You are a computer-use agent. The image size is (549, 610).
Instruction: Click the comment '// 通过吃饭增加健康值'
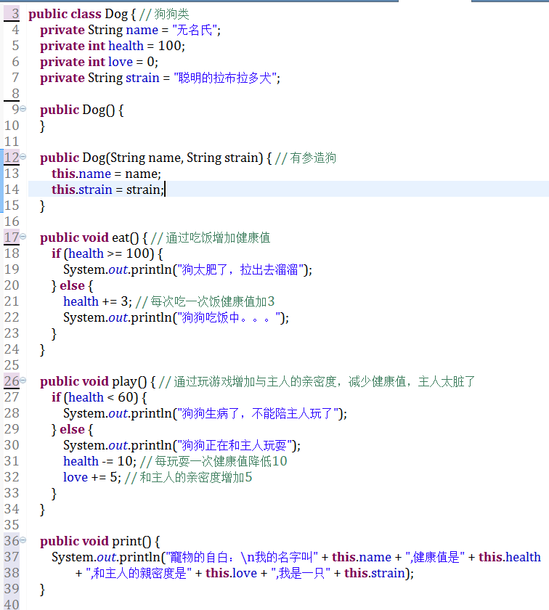(211, 237)
